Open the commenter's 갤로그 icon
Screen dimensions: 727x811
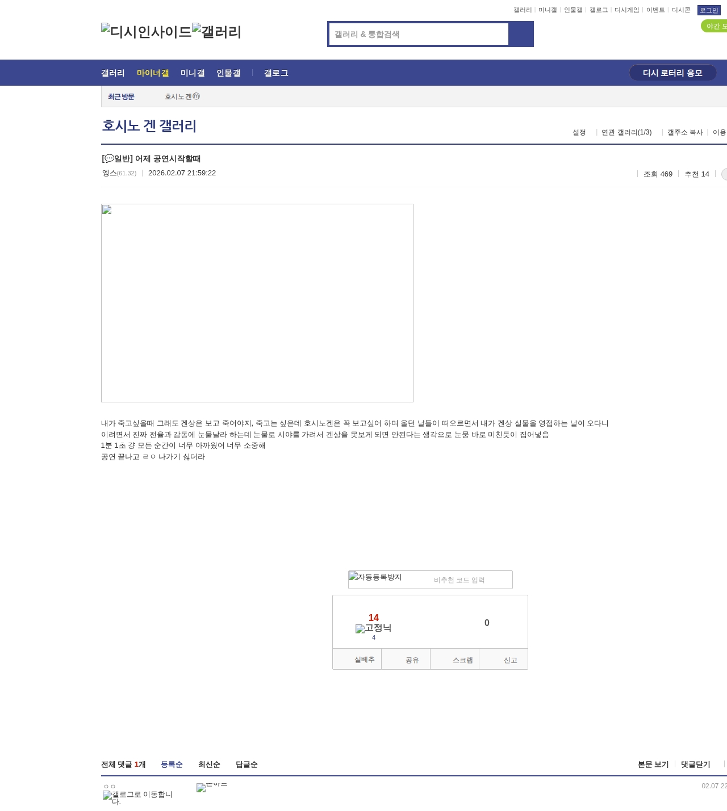click(137, 798)
